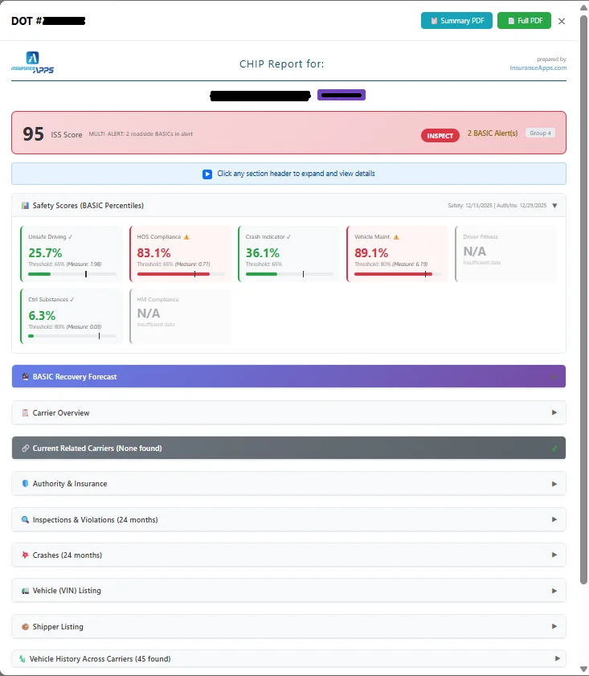Click the box icon next to Shipper Listing
The width and height of the screenshot is (589, 676).
point(26,626)
